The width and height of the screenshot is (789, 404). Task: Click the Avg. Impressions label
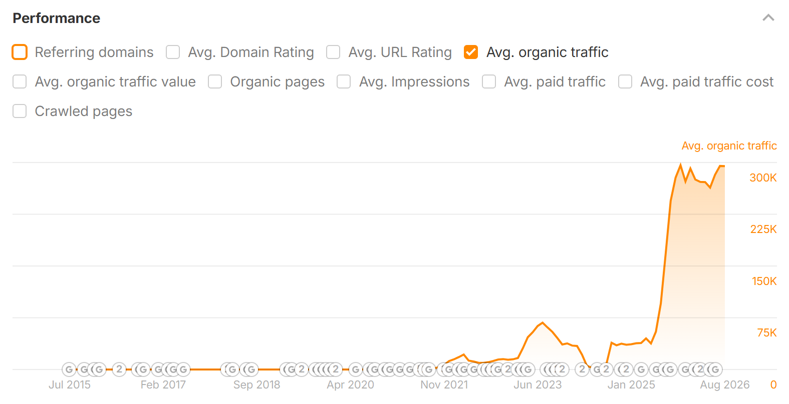[414, 81]
